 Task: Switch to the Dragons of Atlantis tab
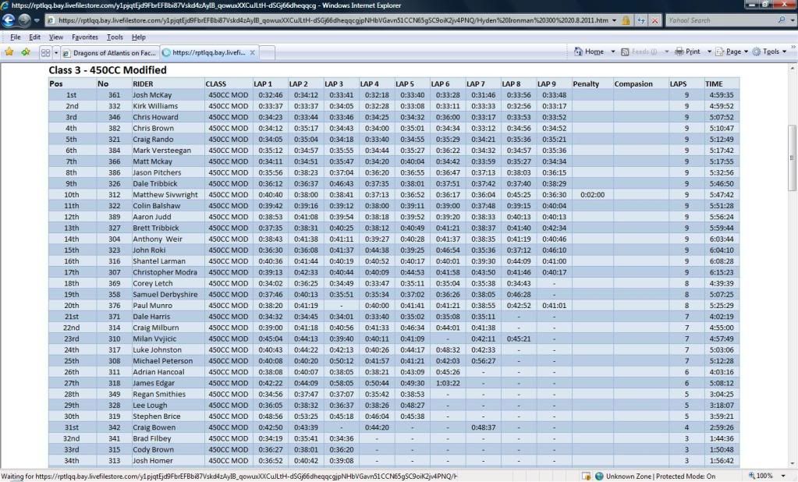[109, 53]
